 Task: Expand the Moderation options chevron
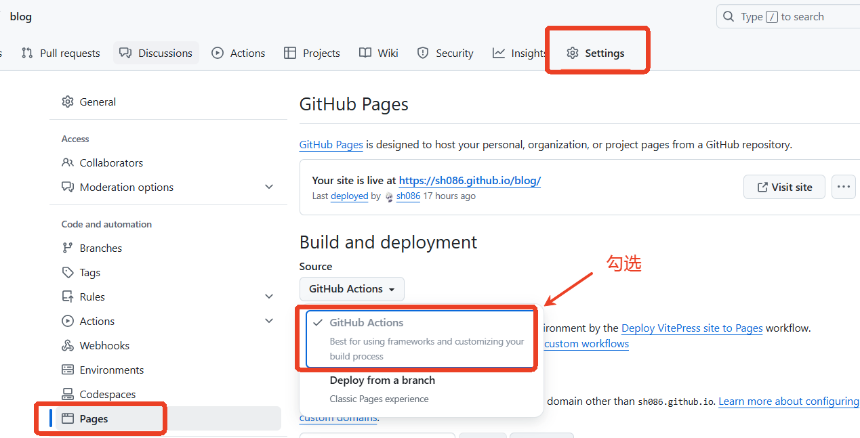pos(269,187)
